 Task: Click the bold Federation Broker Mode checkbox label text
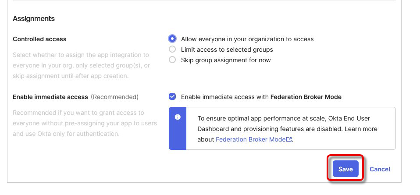(x=306, y=97)
